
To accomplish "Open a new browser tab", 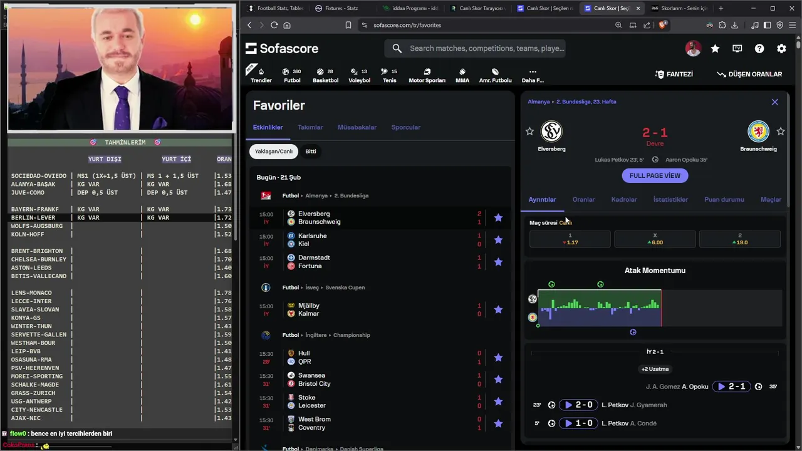I will point(721,8).
